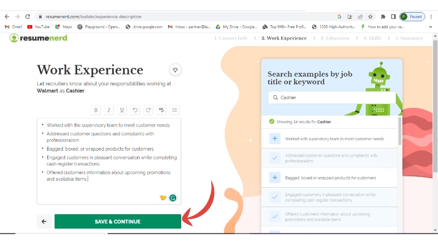Open Grammarly from the text box
The image size is (438, 246).
[x=173, y=198]
